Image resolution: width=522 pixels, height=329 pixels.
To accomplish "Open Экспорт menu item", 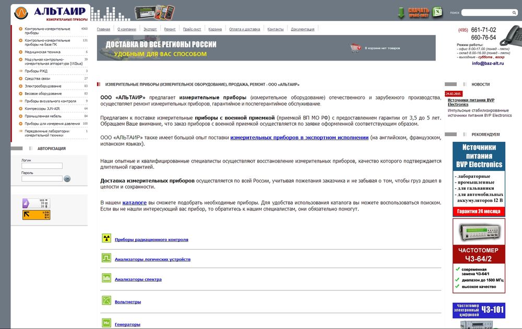I will pos(150,29).
